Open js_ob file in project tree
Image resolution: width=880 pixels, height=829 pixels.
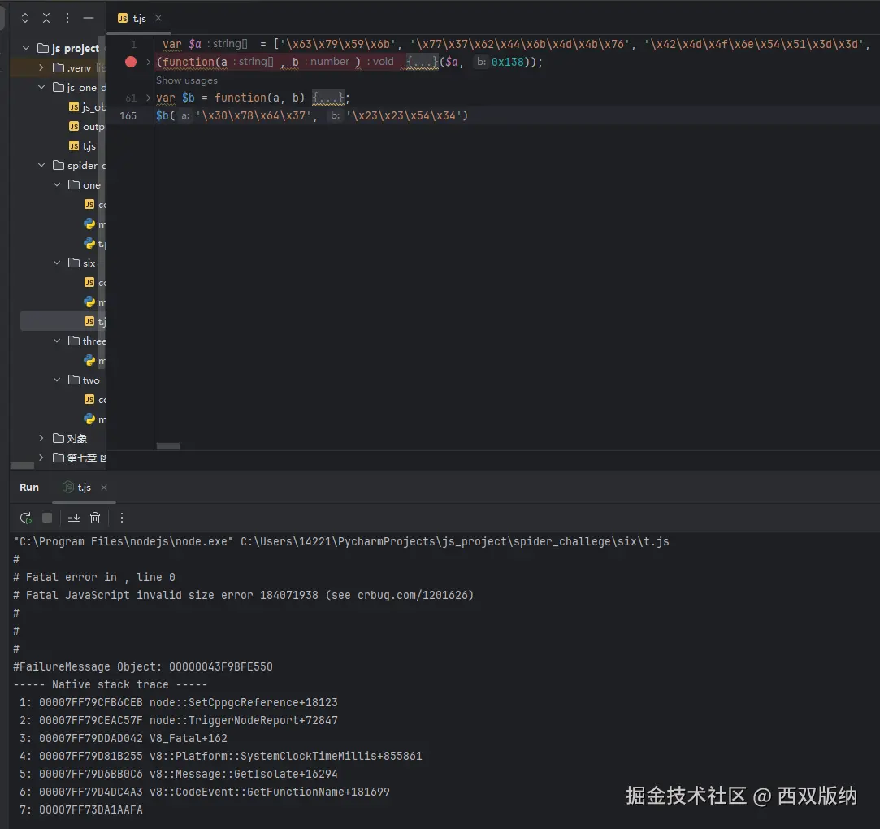point(87,106)
